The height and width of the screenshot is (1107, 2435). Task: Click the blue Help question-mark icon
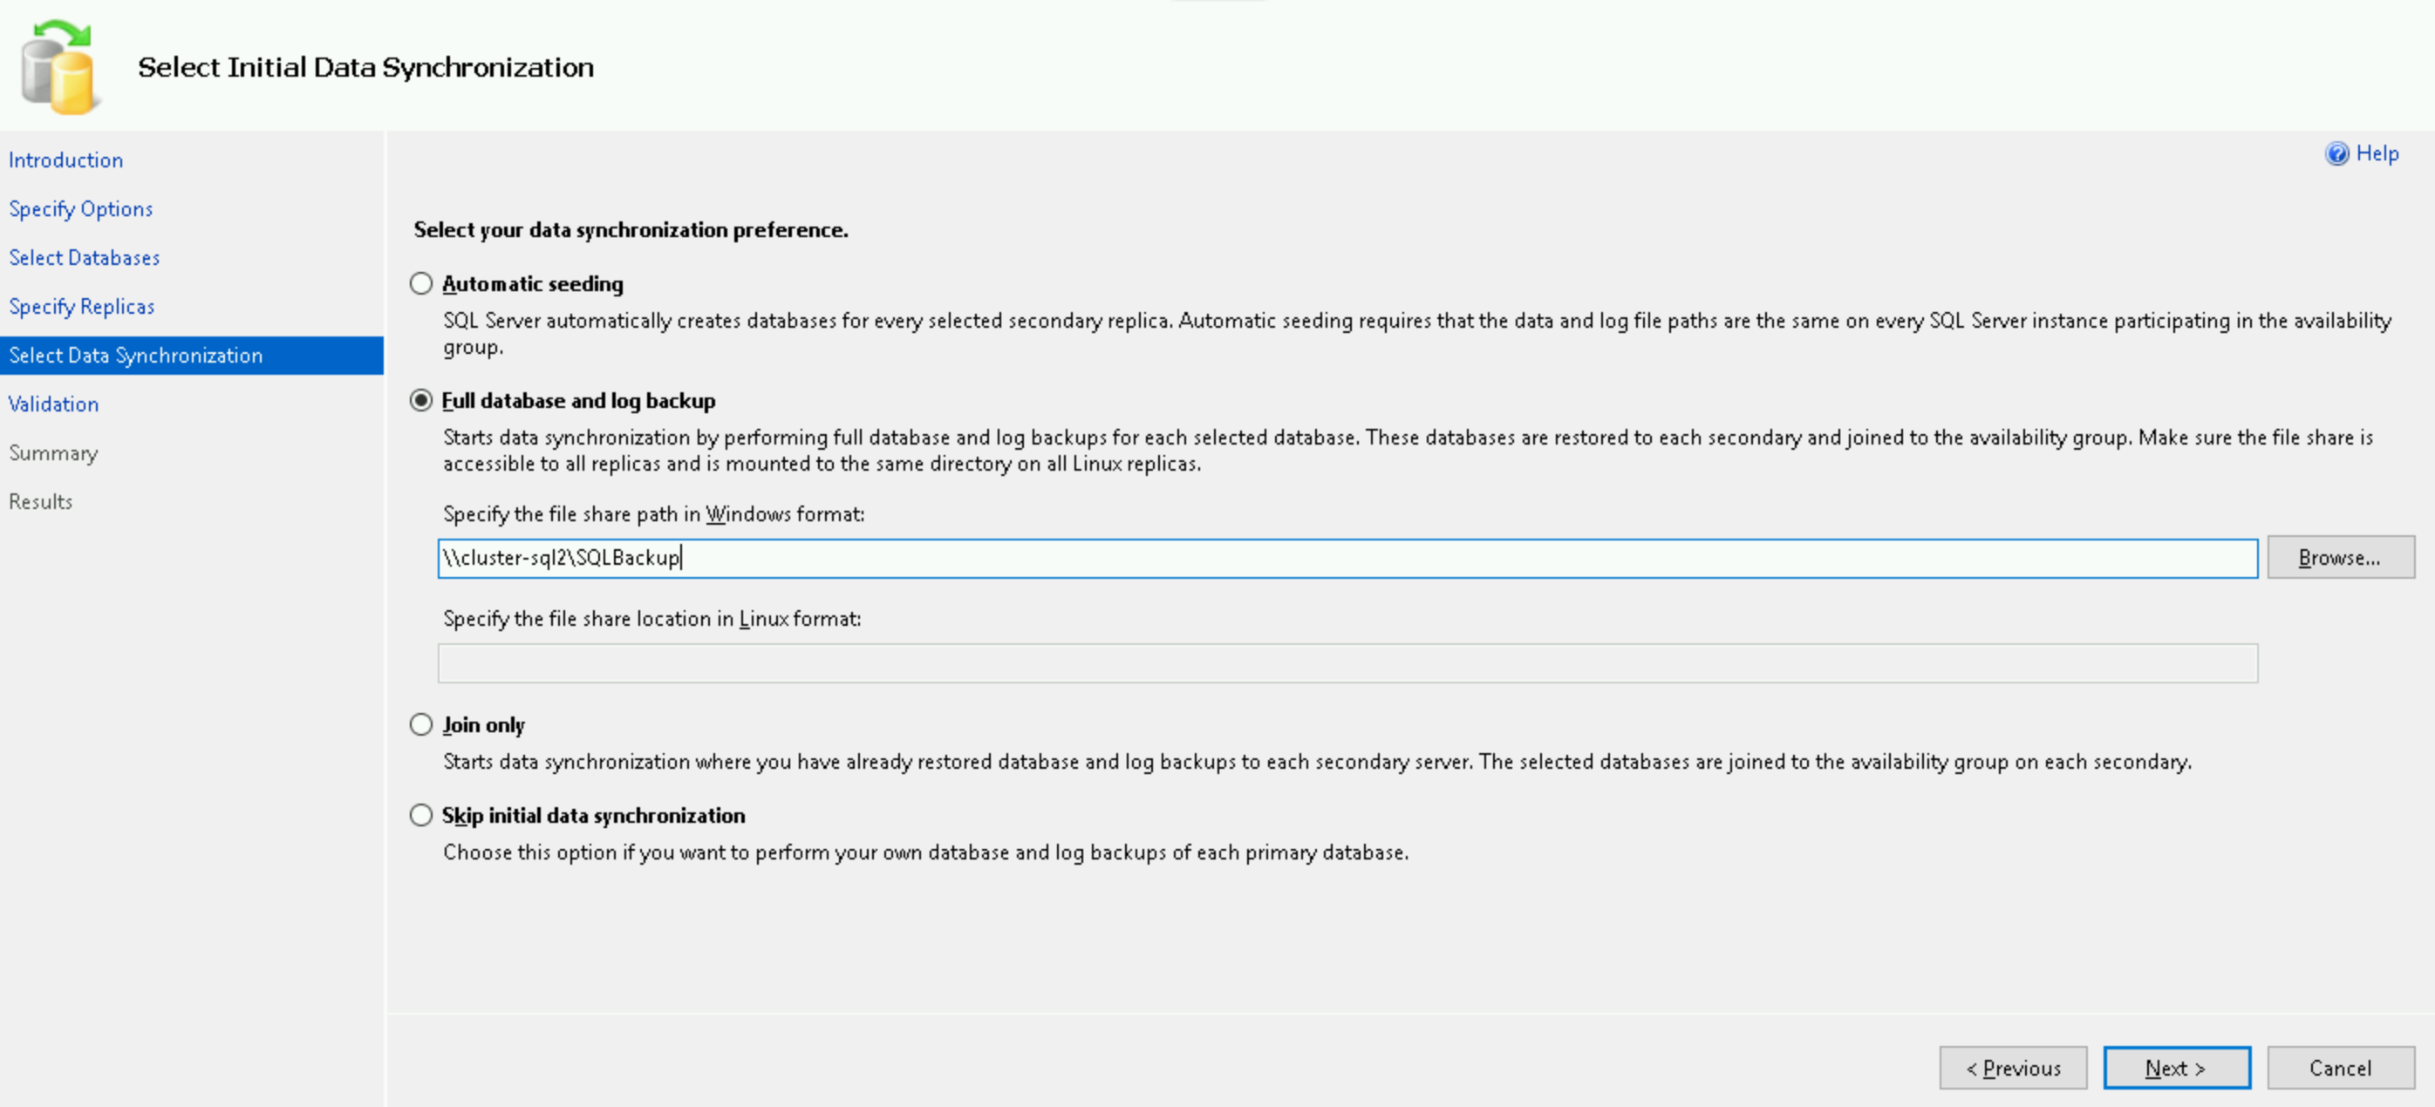(2336, 154)
